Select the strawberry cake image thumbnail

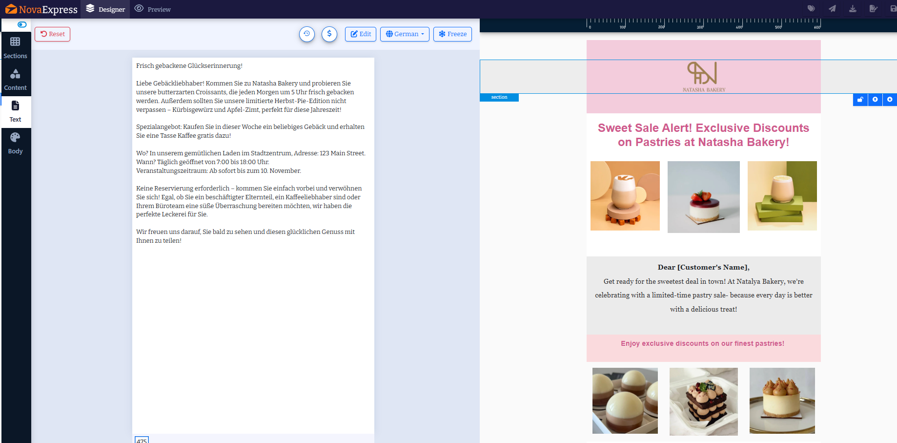click(703, 197)
